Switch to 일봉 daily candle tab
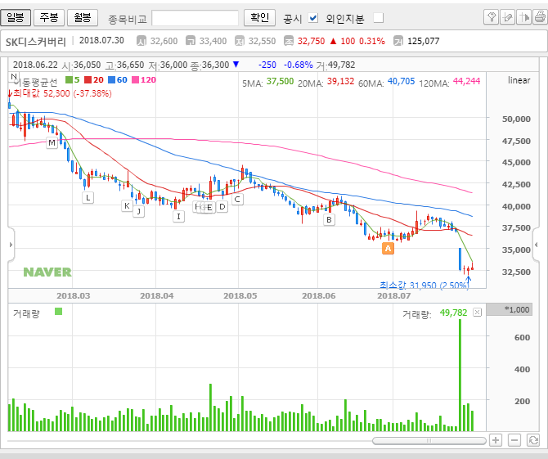Viewport: 548px width, 459px height. point(16,17)
